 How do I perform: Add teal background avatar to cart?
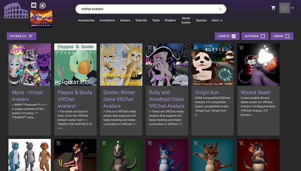click(195, 143)
